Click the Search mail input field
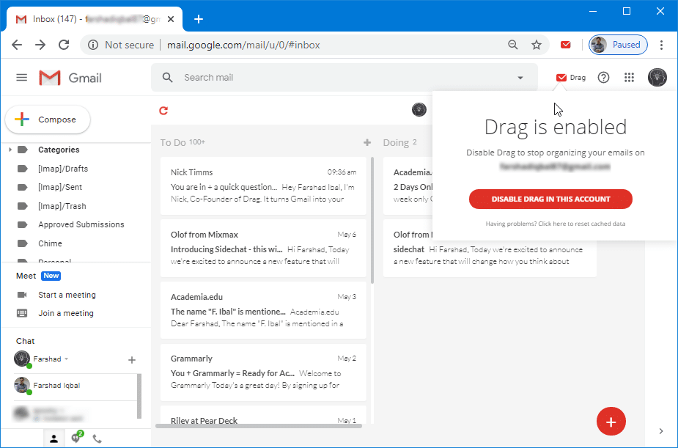This screenshot has height=448, width=678. (x=337, y=78)
